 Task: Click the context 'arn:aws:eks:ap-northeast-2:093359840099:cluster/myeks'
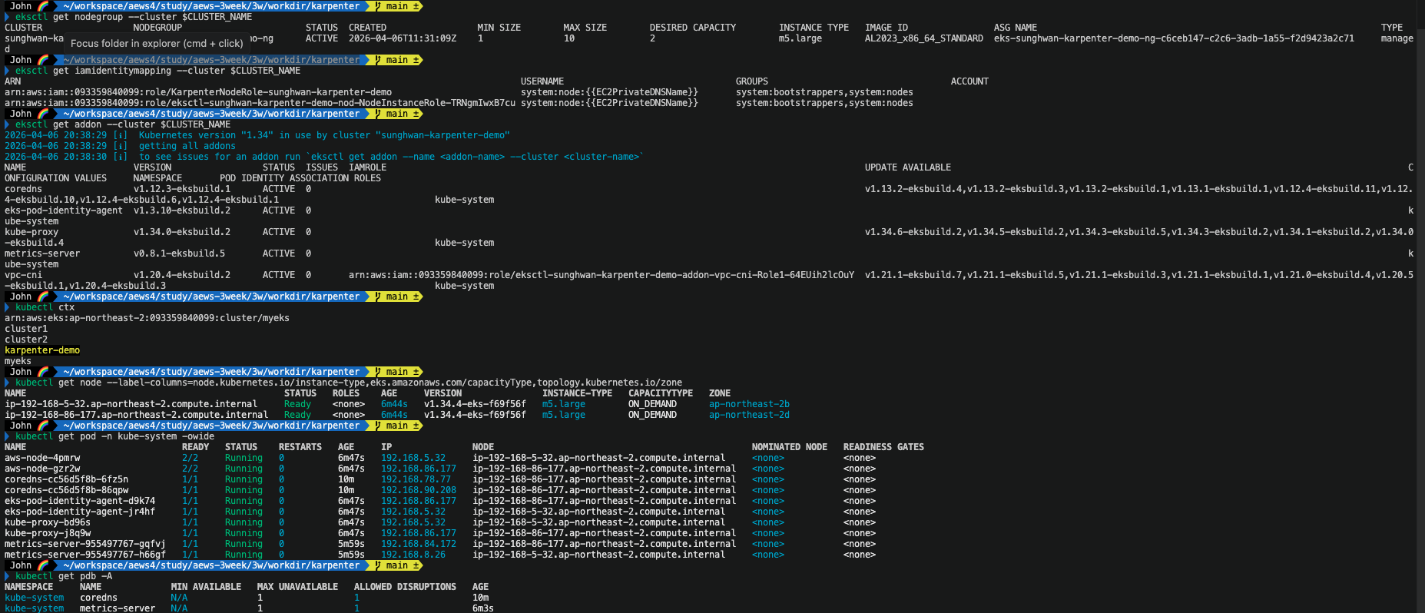click(x=147, y=318)
